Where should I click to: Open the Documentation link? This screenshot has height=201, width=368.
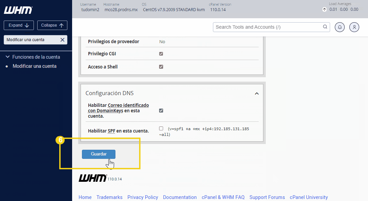(x=180, y=197)
